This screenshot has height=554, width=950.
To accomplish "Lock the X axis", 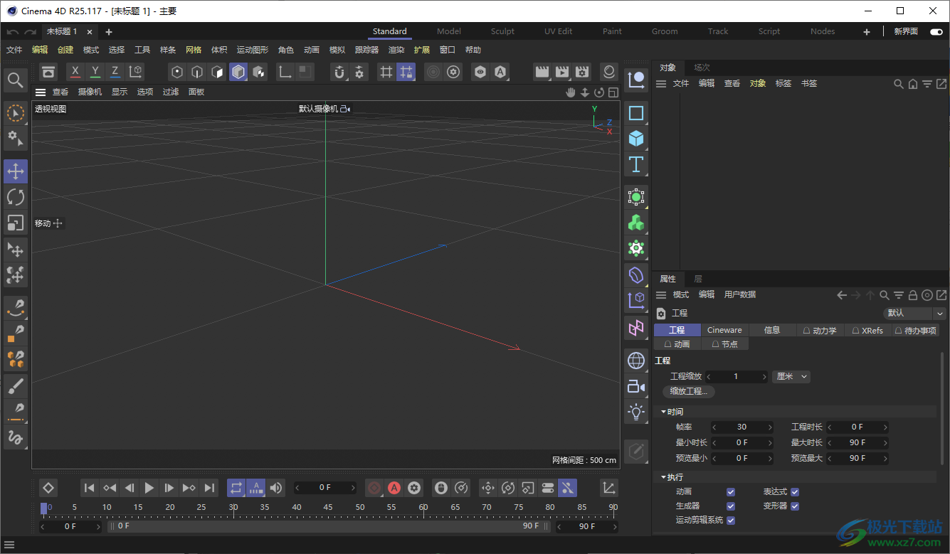I will click(x=75, y=72).
